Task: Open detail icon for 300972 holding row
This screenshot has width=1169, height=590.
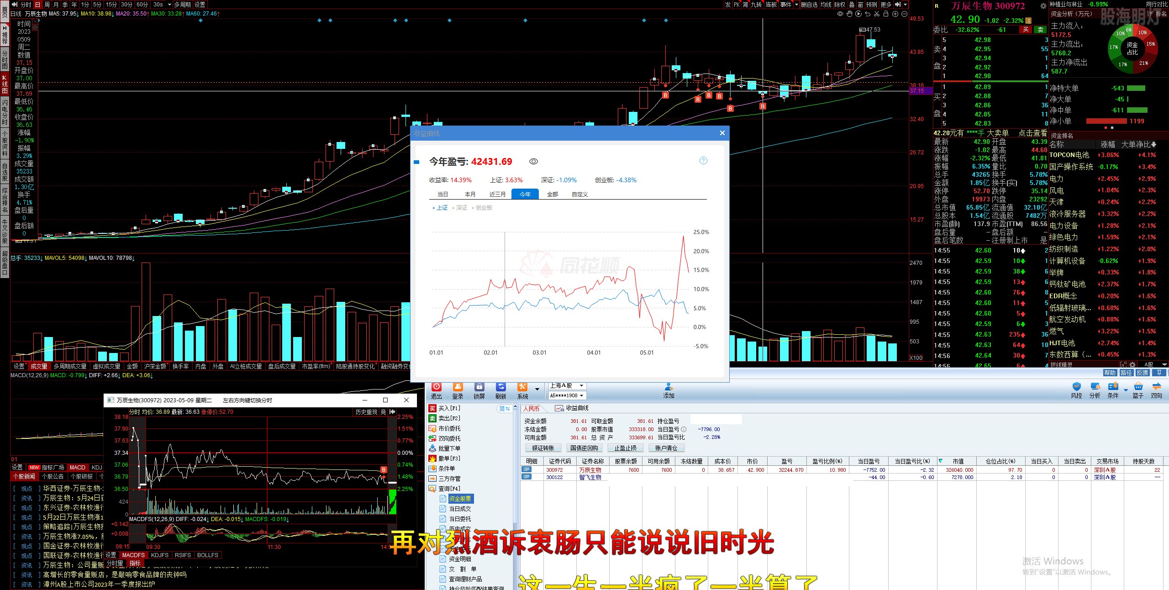Action: tap(527, 469)
